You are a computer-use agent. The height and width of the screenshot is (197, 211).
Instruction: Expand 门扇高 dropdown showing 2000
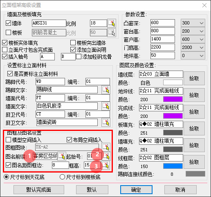pyautogui.click(x=193, y=47)
